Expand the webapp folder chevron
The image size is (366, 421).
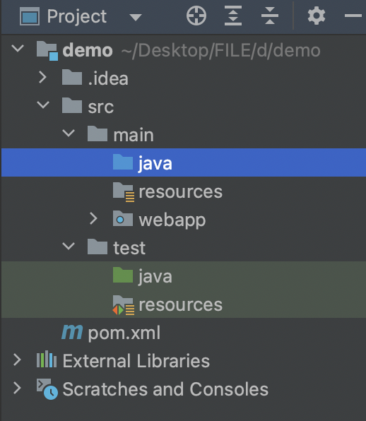(x=93, y=218)
